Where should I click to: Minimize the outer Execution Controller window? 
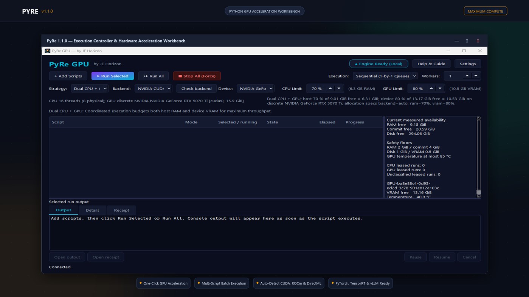[x=456, y=41]
